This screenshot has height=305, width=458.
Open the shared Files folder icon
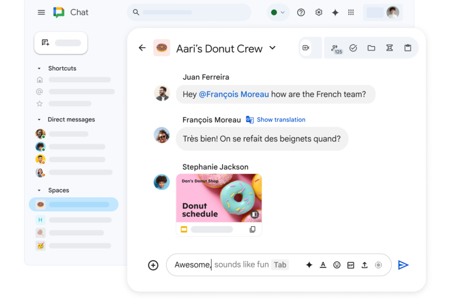point(371,48)
